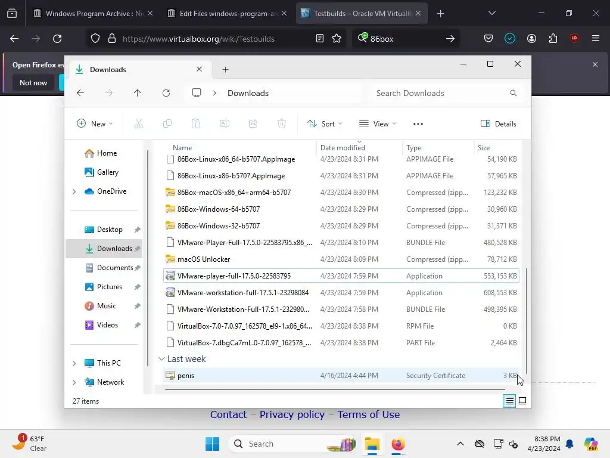Image resolution: width=610 pixels, height=458 pixels.
Task: Switch to large thumbnails view icon
Action: coord(522,401)
